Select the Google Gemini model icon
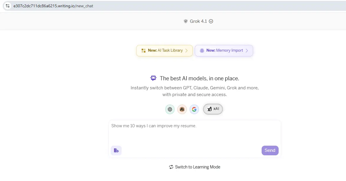346x181 pixels. 194,109
